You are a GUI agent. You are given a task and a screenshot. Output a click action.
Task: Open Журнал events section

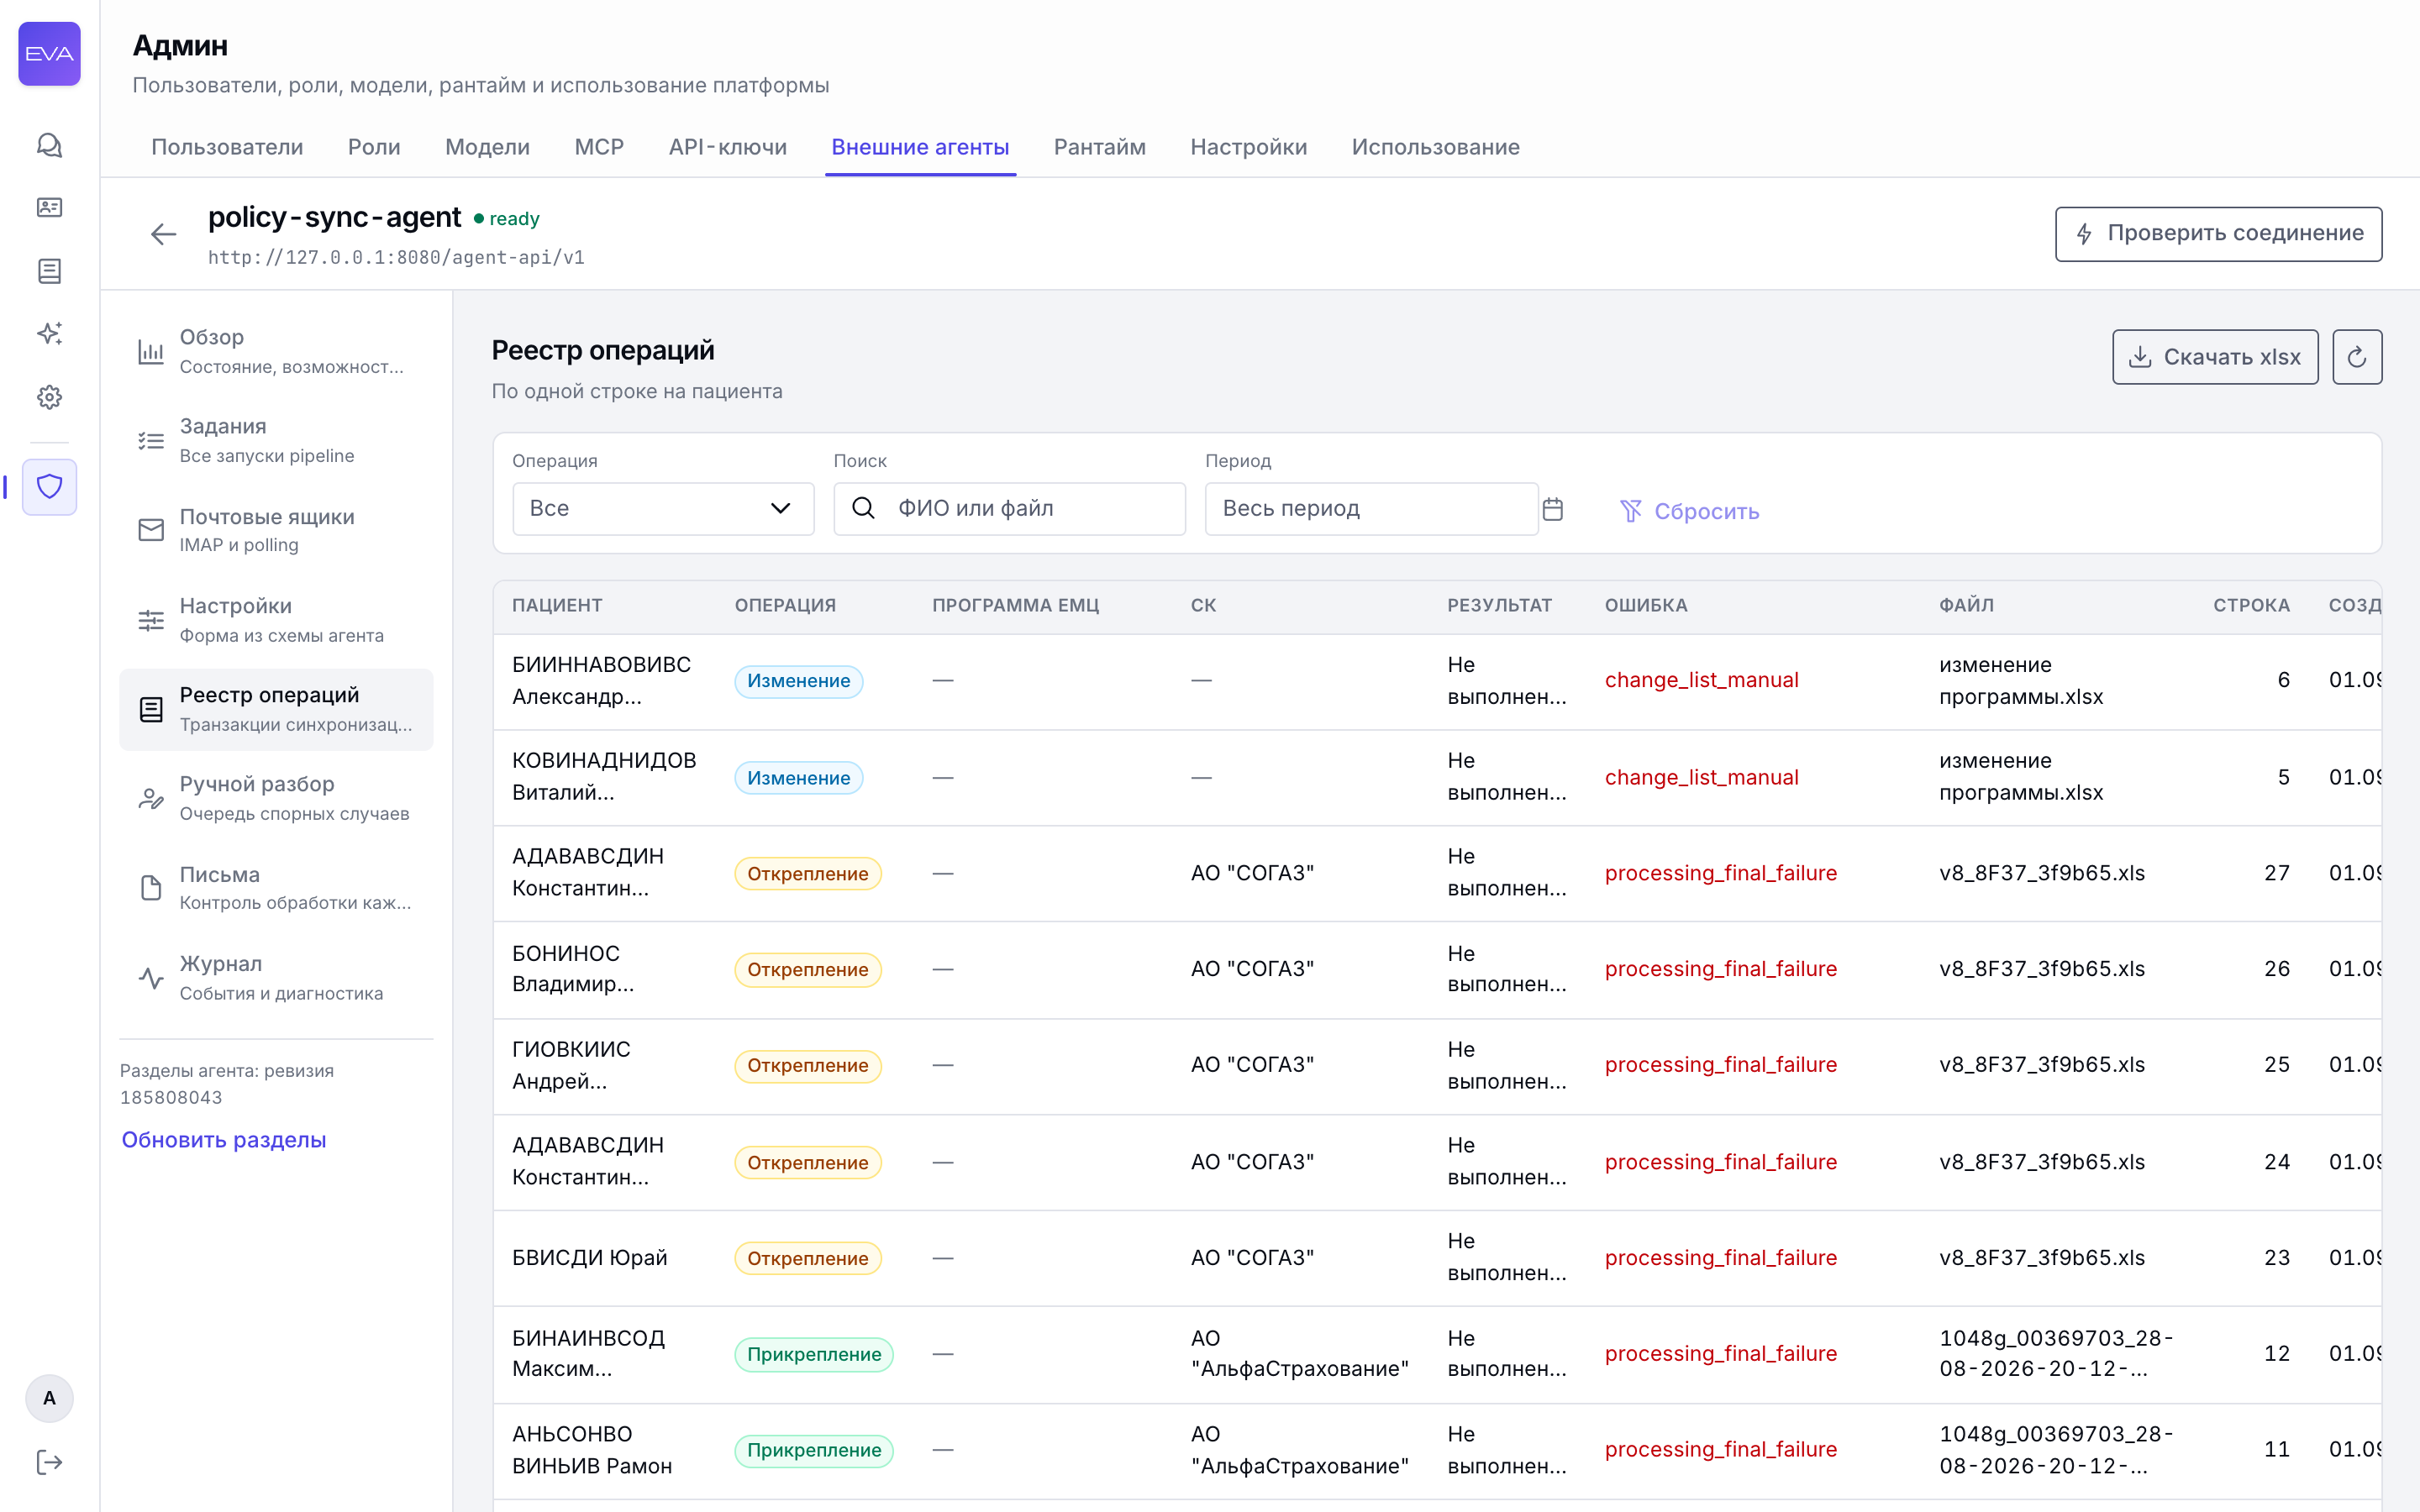point(276,977)
